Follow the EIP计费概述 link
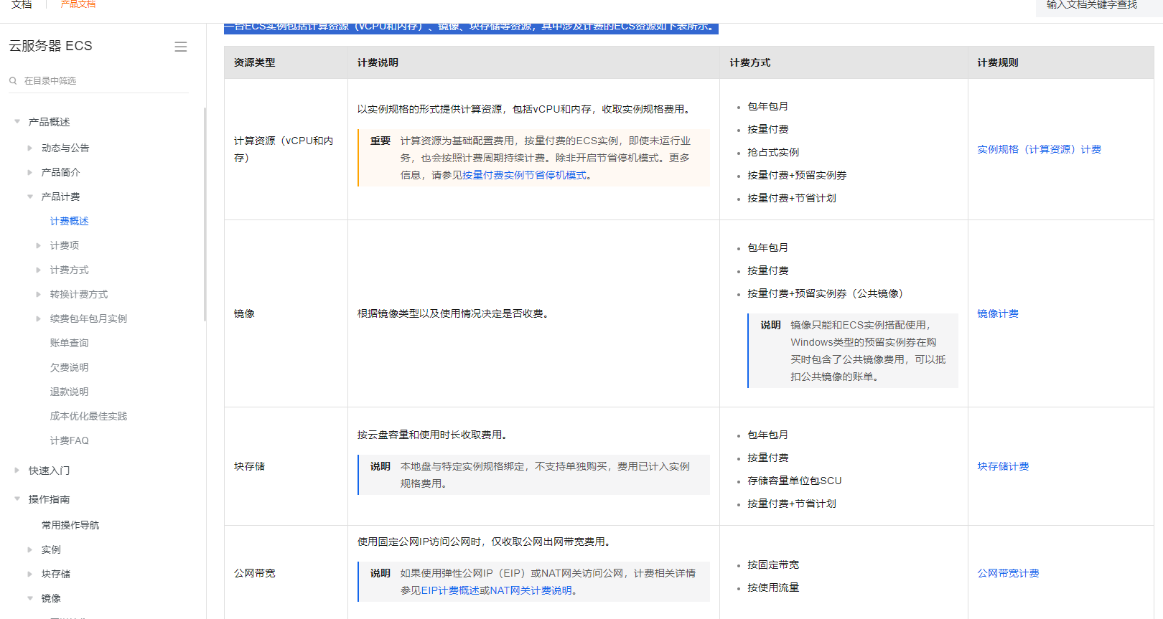The image size is (1163, 619). pos(450,590)
